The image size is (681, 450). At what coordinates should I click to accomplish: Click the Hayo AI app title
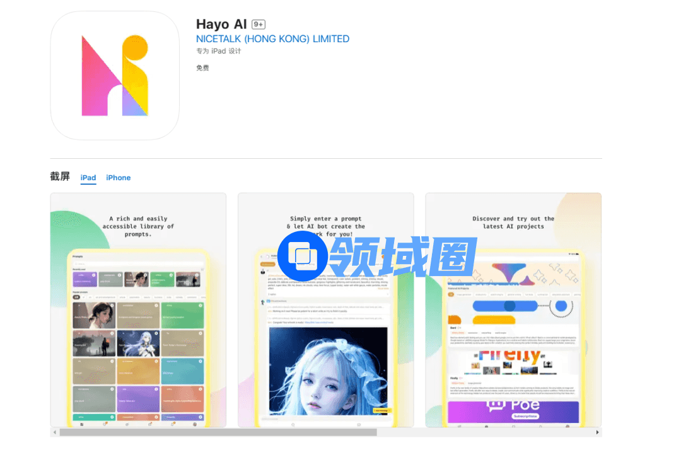click(221, 25)
